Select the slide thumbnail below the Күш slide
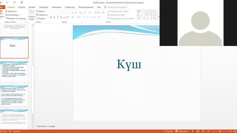237x133 pixels. coord(14,72)
